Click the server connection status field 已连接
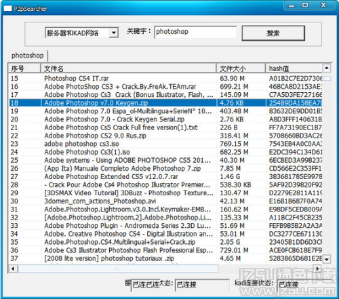The height and width of the screenshot is (299, 339). pyautogui.click(x=202, y=285)
